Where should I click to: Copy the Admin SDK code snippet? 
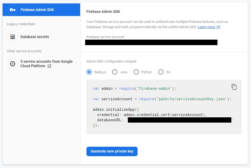coord(234,87)
